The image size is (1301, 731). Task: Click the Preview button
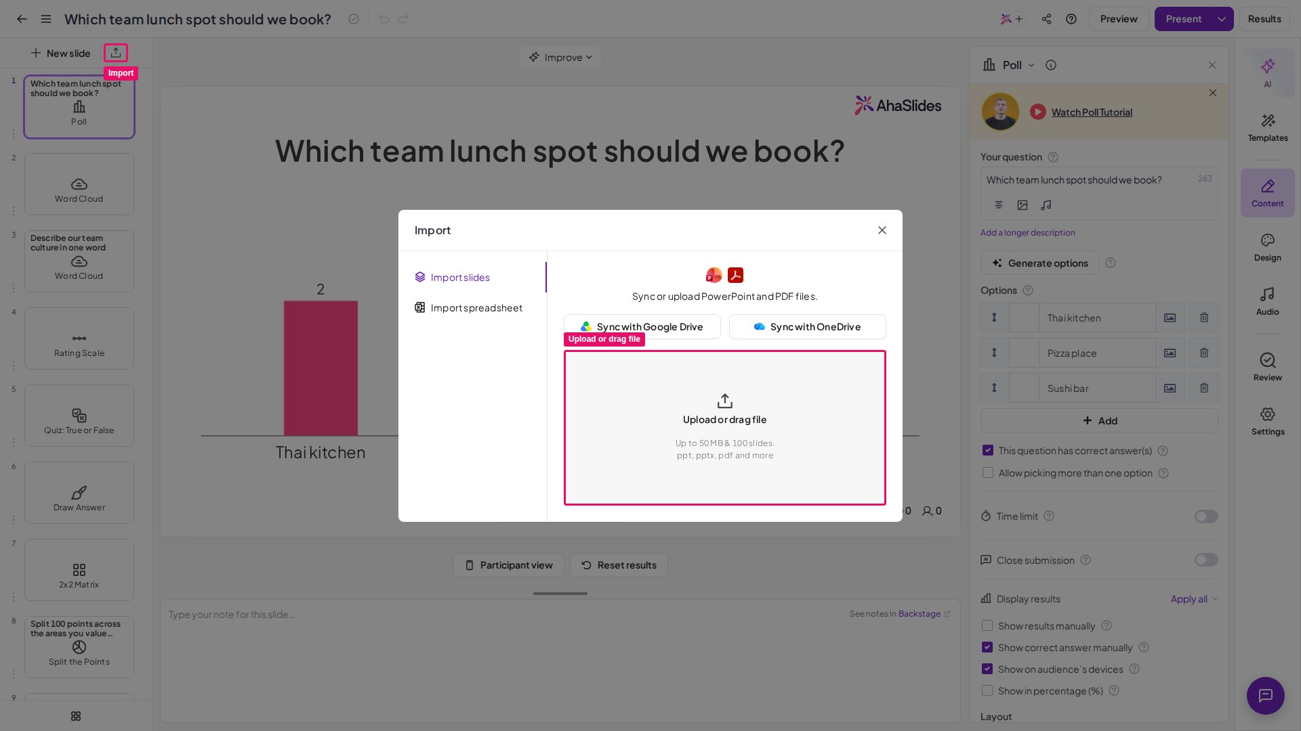(x=1119, y=19)
